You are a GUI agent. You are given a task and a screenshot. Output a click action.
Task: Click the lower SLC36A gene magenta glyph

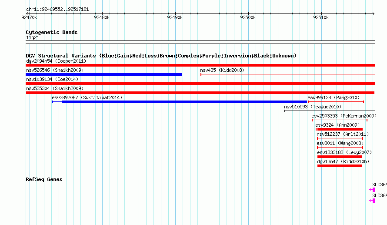pos(372,201)
